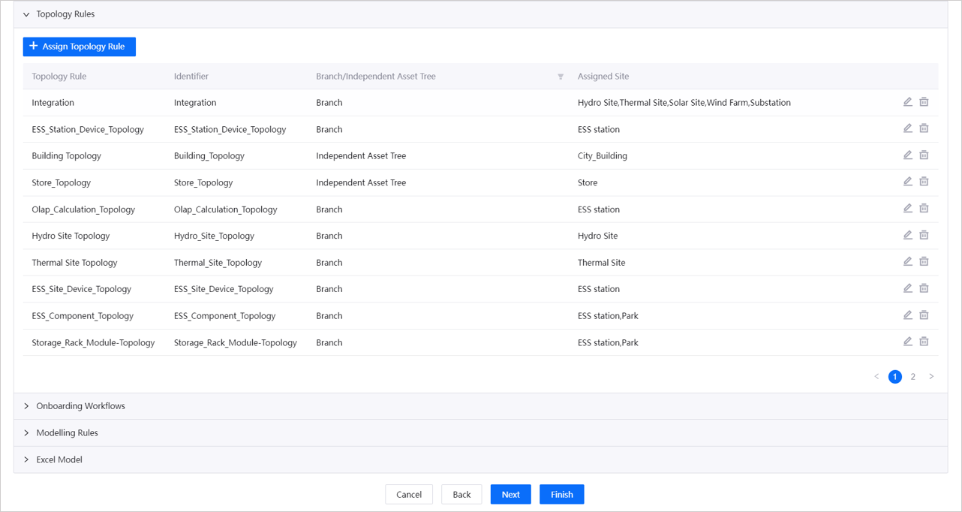Click the Finish button
962x512 pixels.
coord(561,494)
